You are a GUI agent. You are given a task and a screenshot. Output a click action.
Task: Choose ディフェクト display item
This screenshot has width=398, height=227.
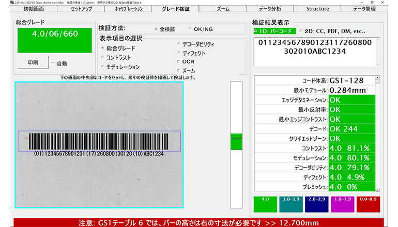[x=179, y=53]
